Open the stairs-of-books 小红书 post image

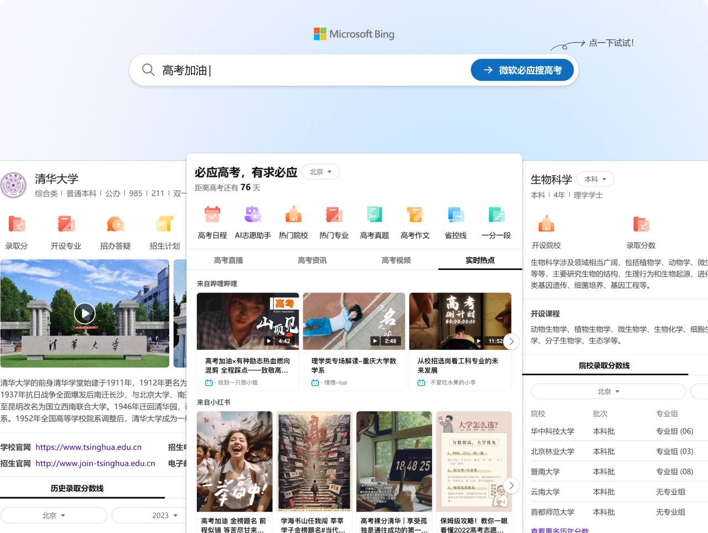[x=314, y=462]
